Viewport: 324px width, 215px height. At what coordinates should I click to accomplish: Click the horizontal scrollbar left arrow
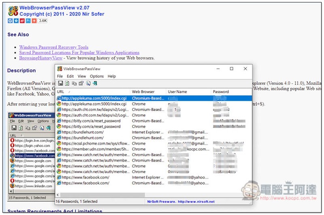[x=58, y=195]
